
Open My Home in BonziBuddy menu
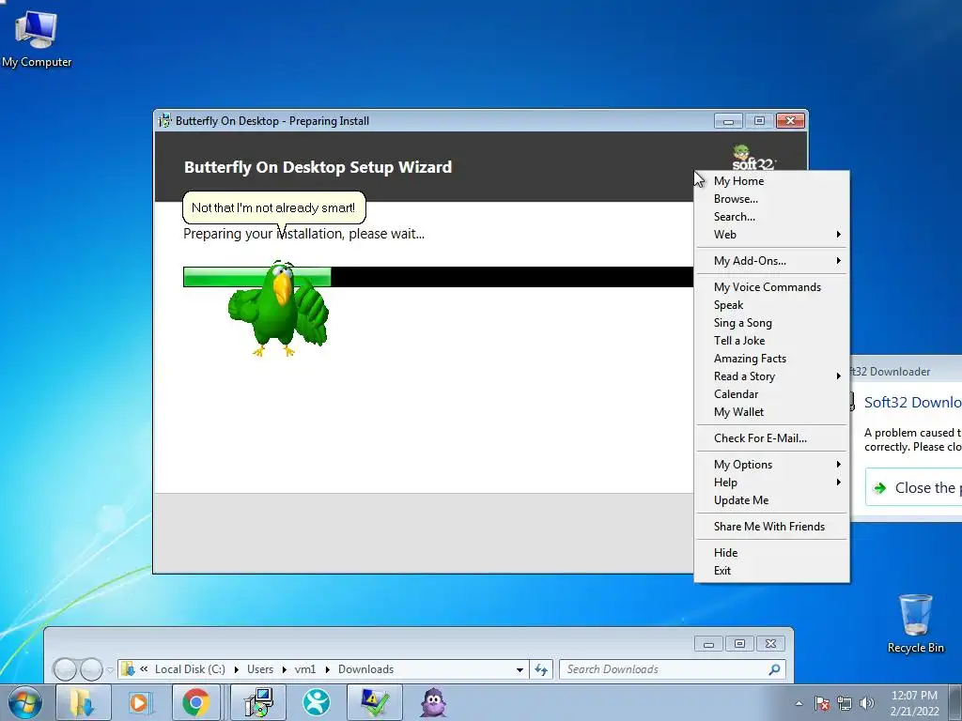[771, 181]
